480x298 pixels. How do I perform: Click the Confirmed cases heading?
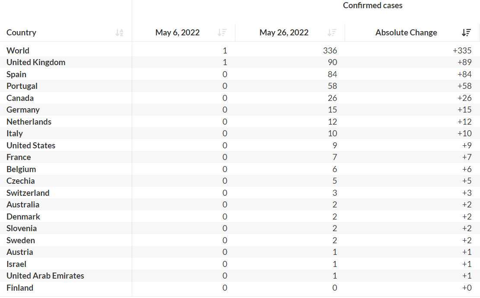372,6
